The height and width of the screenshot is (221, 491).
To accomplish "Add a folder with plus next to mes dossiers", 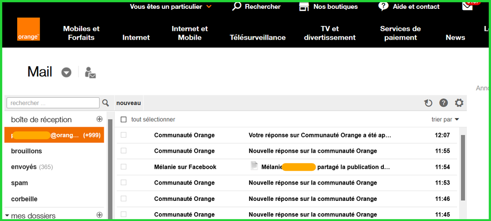I will pyautogui.click(x=99, y=215).
